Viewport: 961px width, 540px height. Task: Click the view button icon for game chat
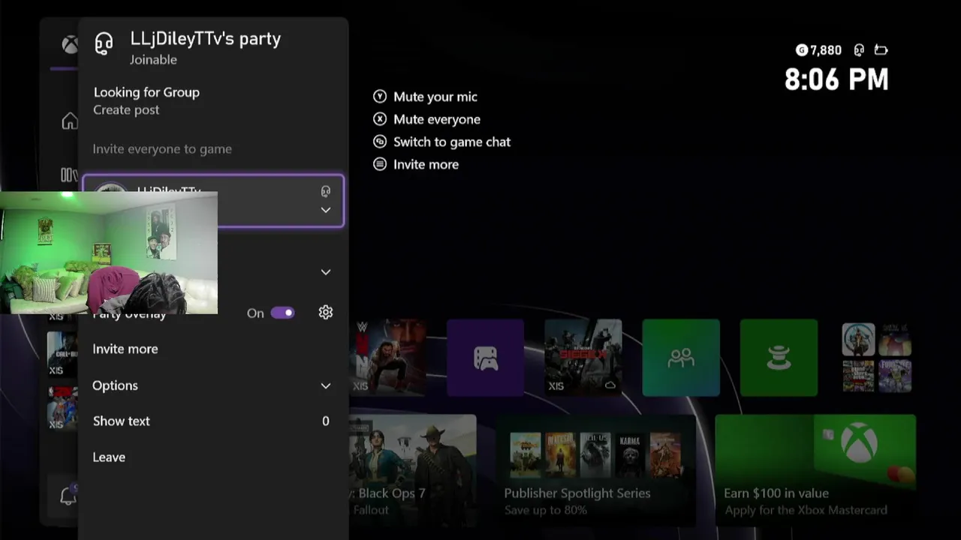[380, 142]
